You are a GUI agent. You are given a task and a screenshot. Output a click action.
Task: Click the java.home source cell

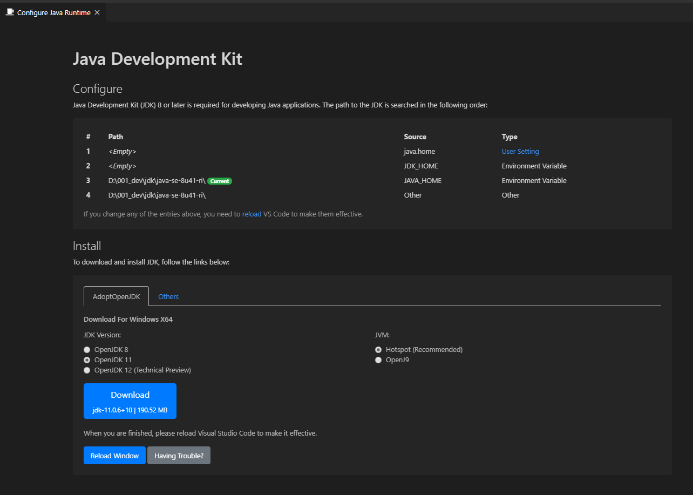click(419, 152)
